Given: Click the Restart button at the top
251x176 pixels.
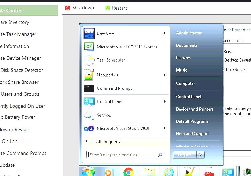Looking at the screenshot, I should coord(116,8).
